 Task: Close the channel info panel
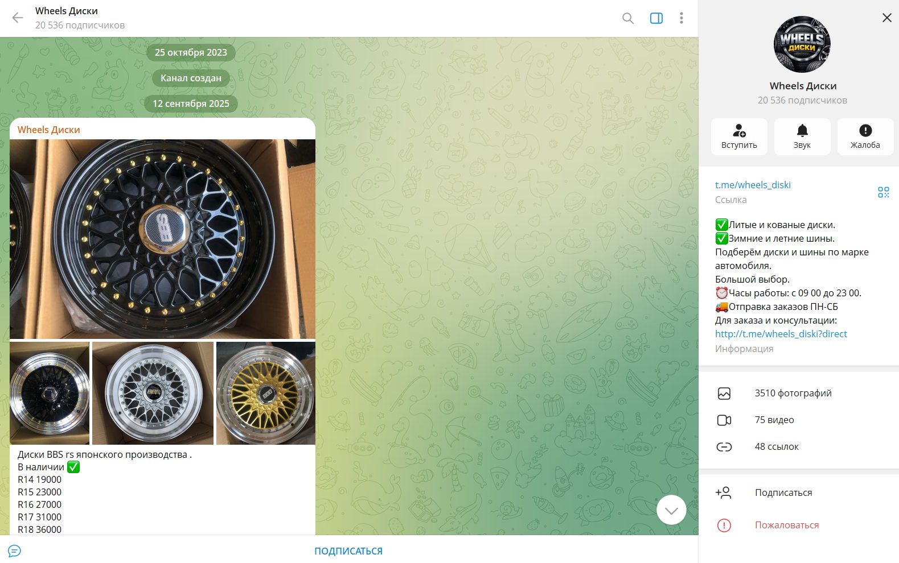pos(886,18)
